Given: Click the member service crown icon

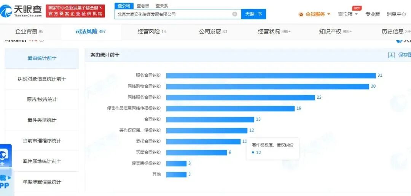Looking at the screenshot, I should tap(301, 14).
